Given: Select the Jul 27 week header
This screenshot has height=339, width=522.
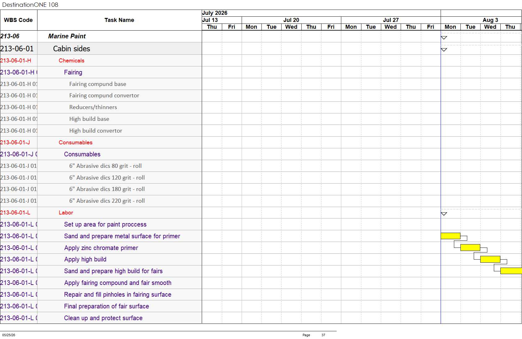Looking at the screenshot, I should coord(391,20).
